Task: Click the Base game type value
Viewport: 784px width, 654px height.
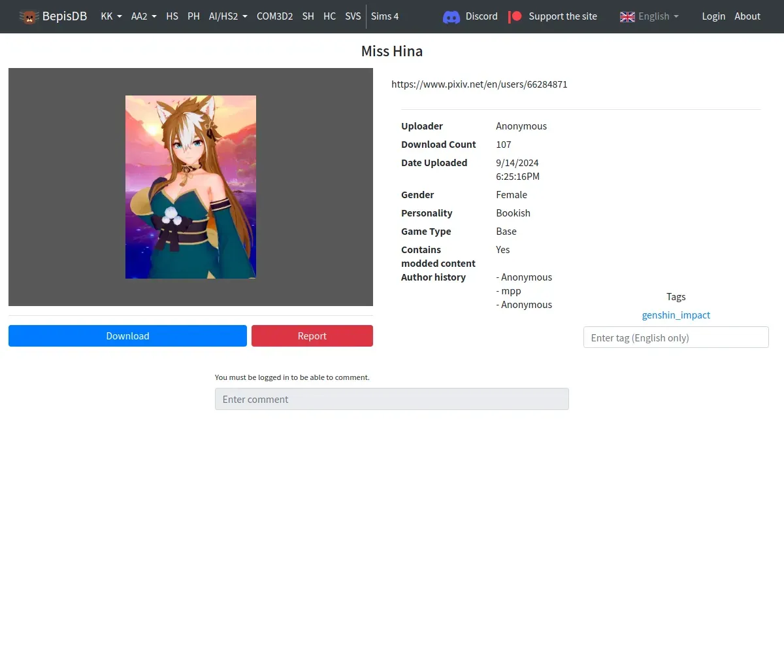Action: pyautogui.click(x=506, y=232)
